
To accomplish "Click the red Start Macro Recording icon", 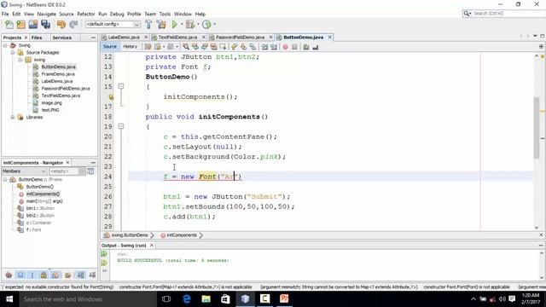I will (x=285, y=47).
